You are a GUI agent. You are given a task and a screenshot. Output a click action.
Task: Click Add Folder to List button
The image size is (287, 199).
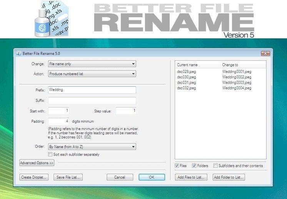[x=229, y=177]
